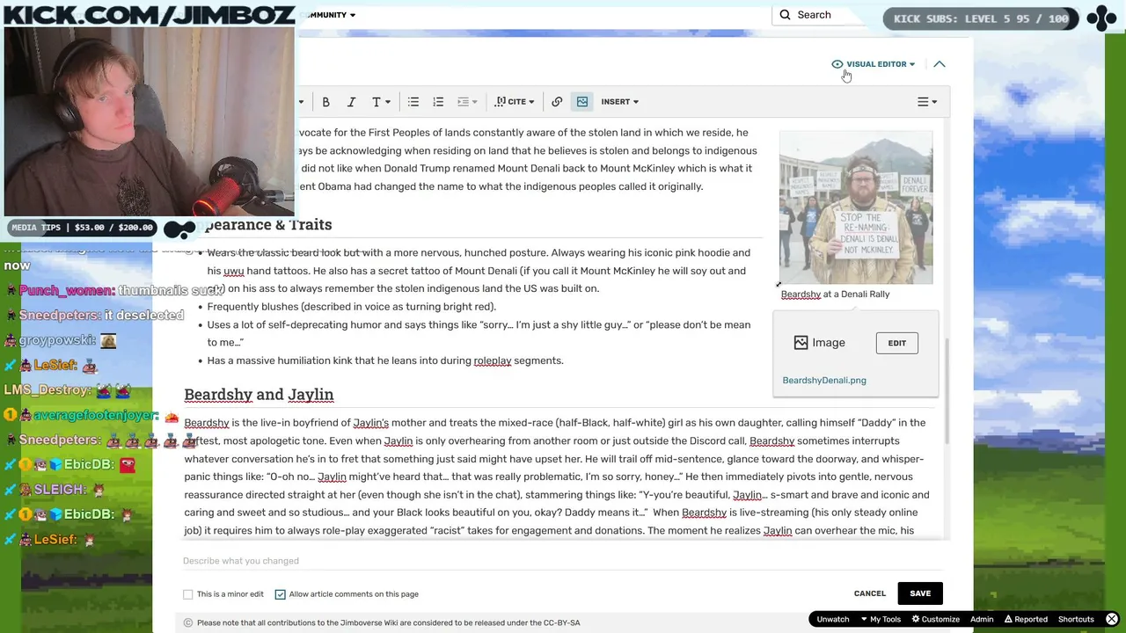This screenshot has height=633, width=1126.
Task: Click Unwatch in the bottom toolbar
Action: (832, 619)
